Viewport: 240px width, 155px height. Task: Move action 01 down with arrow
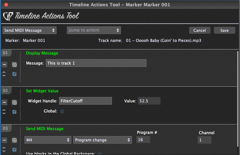click(x=4, y=76)
